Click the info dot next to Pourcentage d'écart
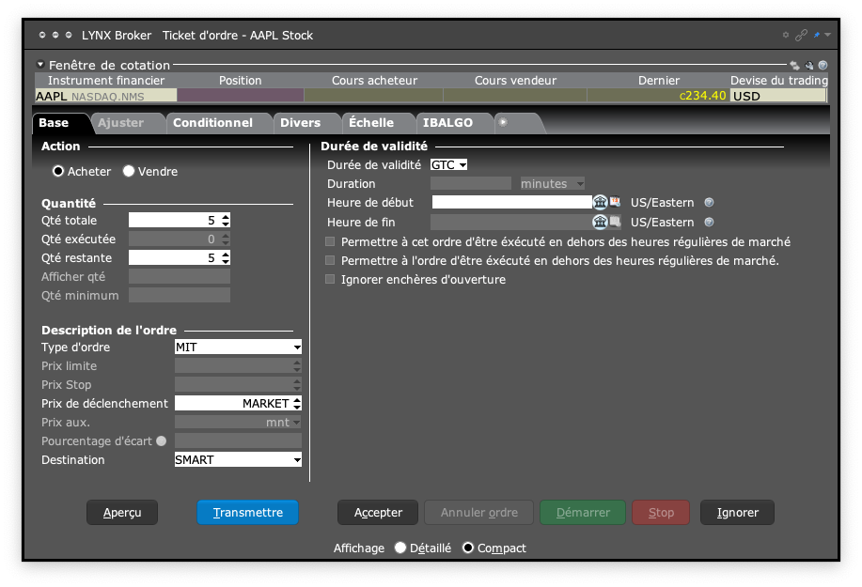The height and width of the screenshot is (587, 862). pos(161,440)
